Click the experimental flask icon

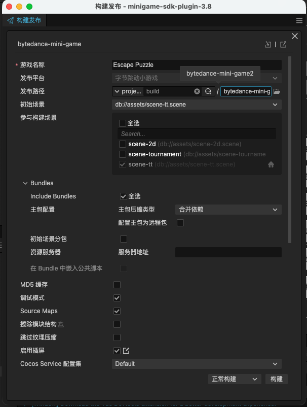pos(61,324)
